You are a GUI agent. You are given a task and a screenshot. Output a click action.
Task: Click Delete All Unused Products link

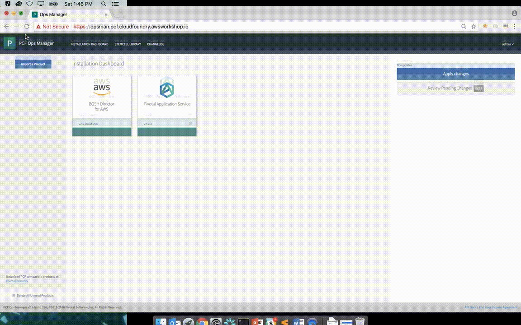pyautogui.click(x=35, y=295)
